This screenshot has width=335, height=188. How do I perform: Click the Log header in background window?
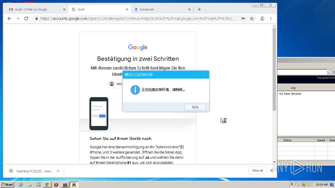point(293,88)
